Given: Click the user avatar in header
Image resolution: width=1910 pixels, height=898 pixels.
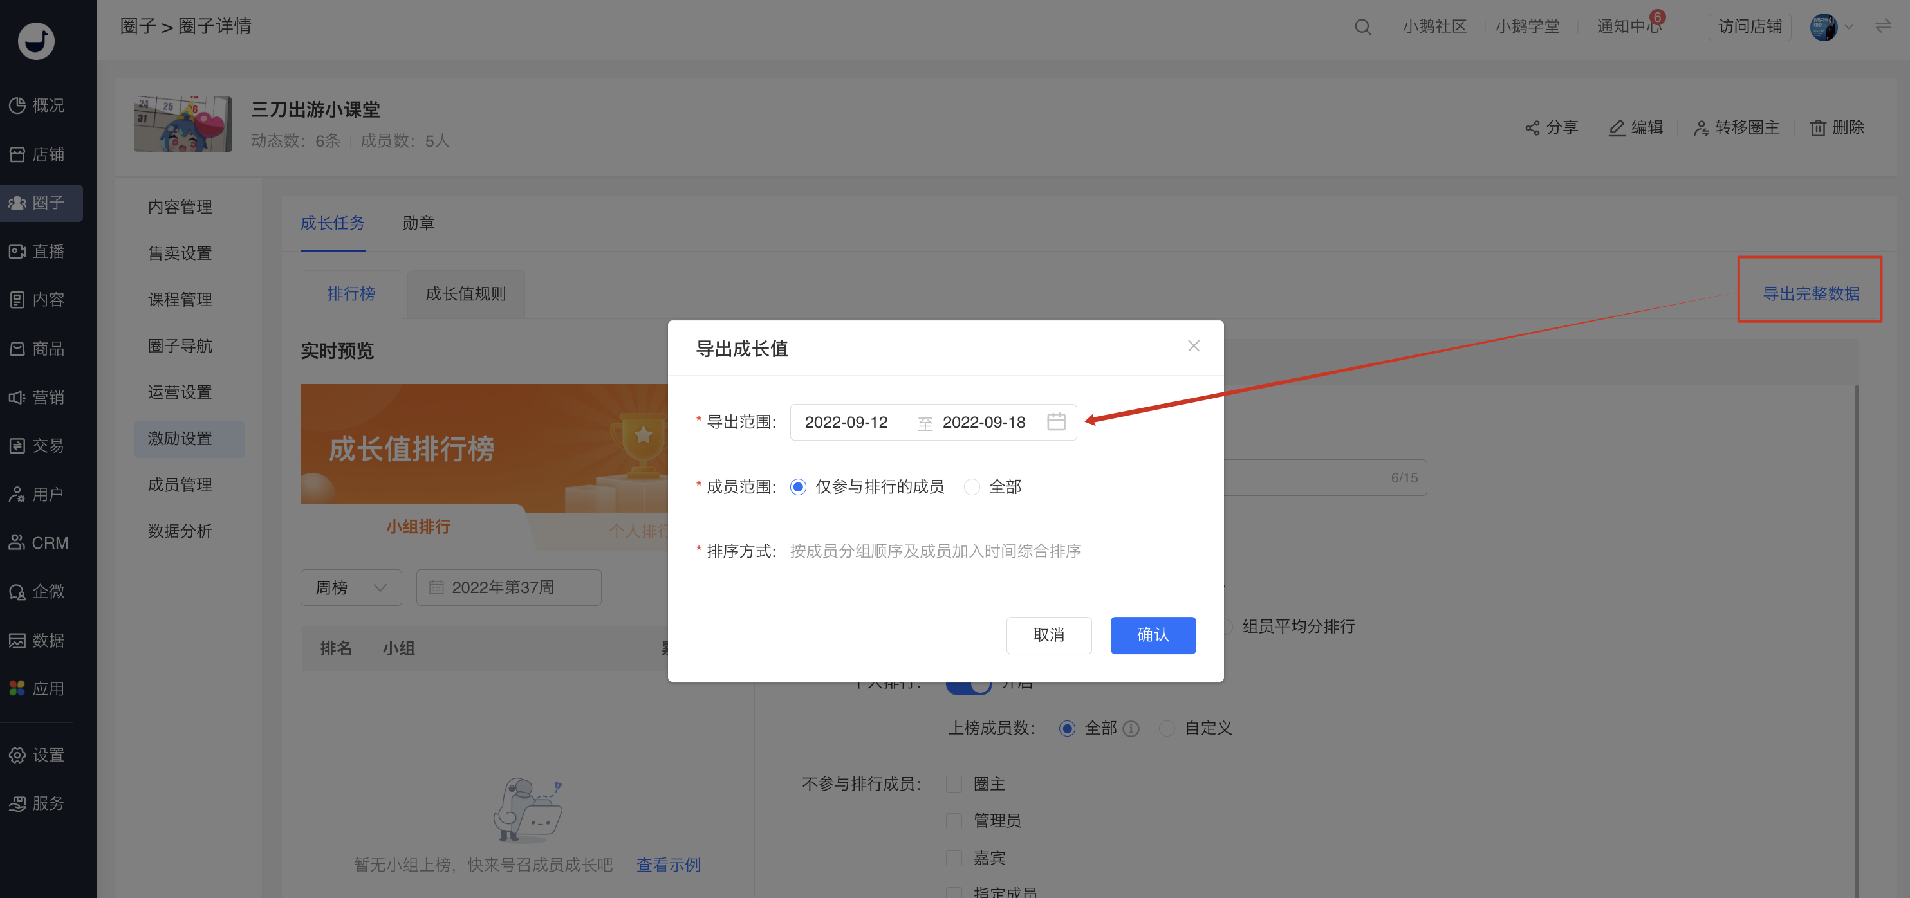Looking at the screenshot, I should (x=1823, y=26).
